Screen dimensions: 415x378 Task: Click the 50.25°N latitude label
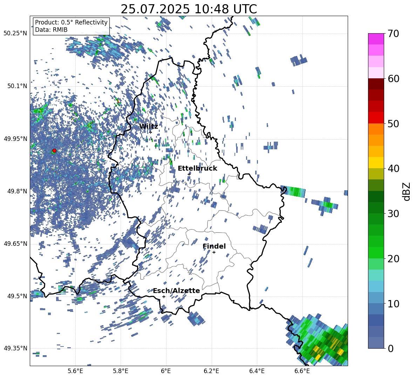tap(15, 34)
